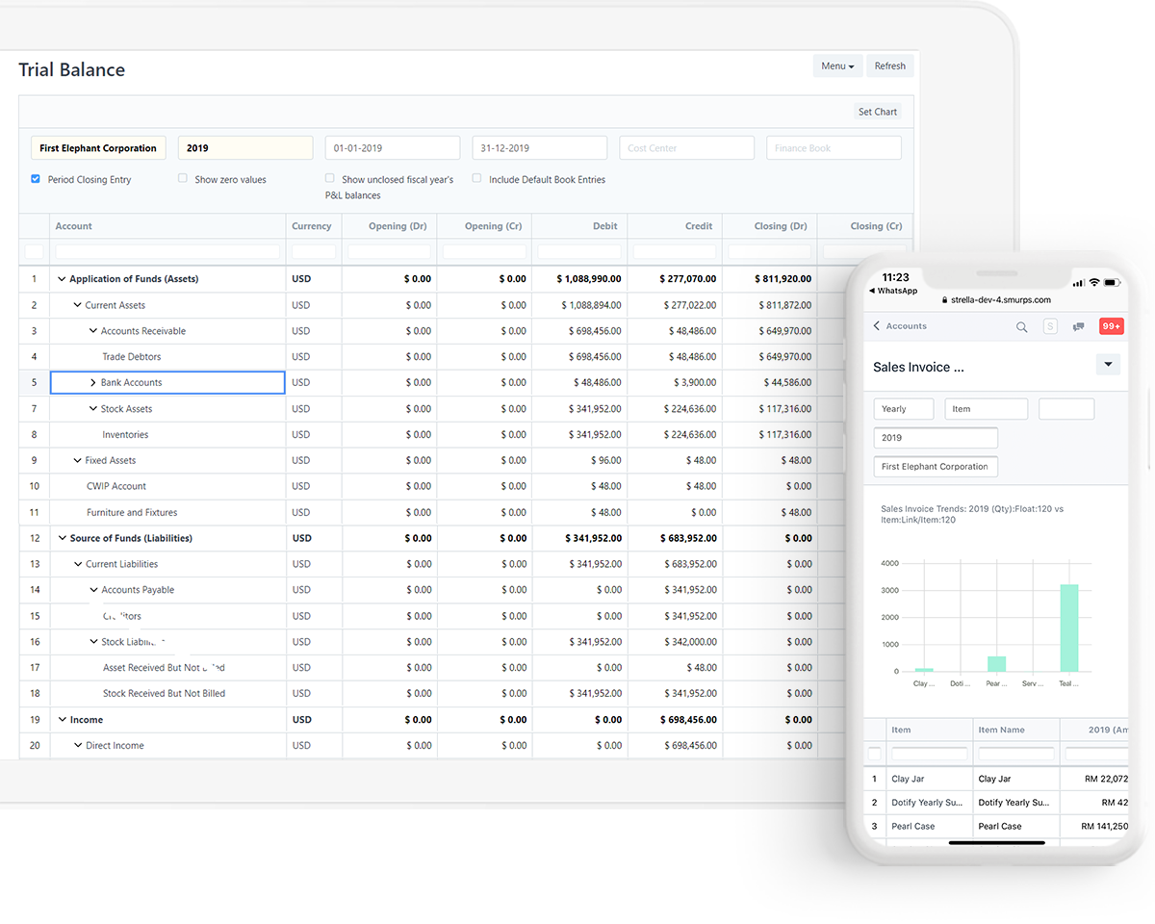Click the Cost Center input field
Screen dimensions: 1155x924
point(686,147)
